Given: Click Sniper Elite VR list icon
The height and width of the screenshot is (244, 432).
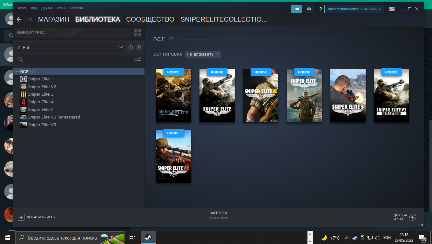Looking at the screenshot, I should click(x=24, y=125).
